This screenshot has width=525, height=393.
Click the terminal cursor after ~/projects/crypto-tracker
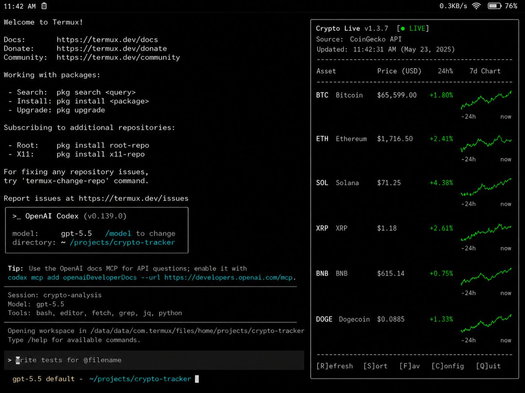[x=197, y=379]
